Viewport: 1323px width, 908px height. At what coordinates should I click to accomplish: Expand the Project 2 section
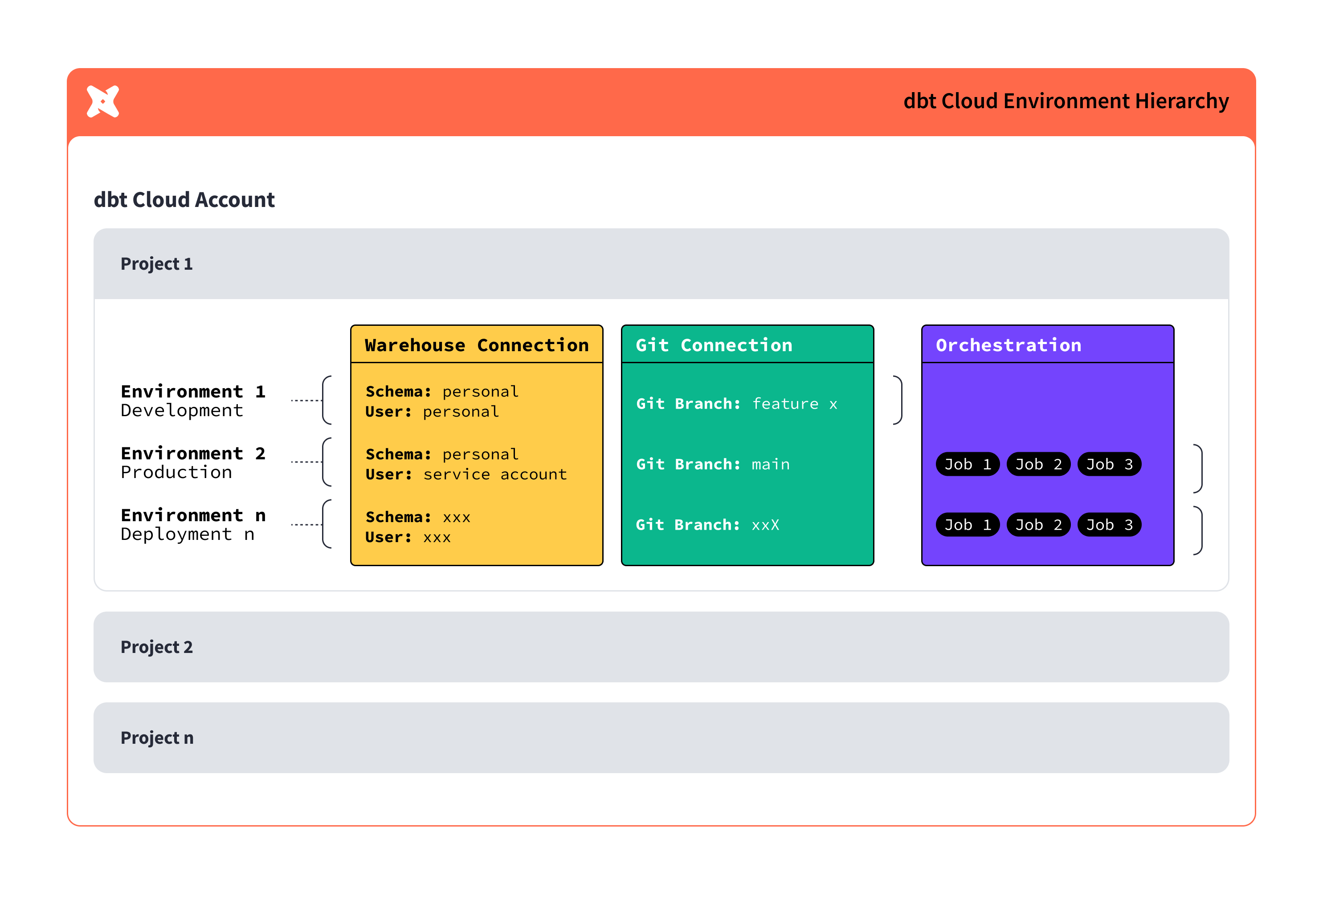click(x=157, y=647)
